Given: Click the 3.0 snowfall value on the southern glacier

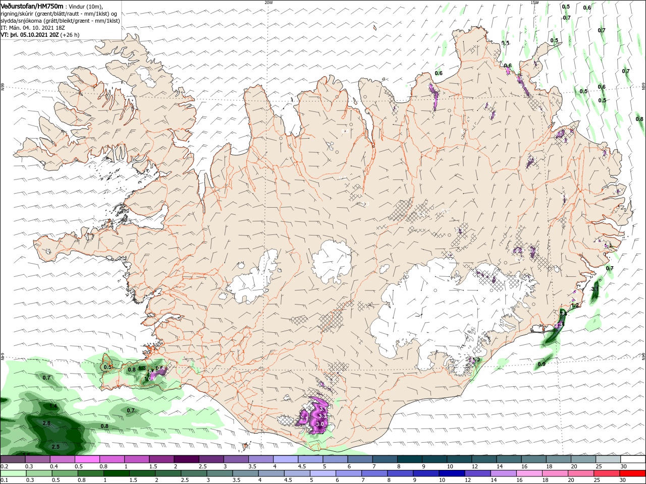Looking at the screenshot, I should point(320,425).
